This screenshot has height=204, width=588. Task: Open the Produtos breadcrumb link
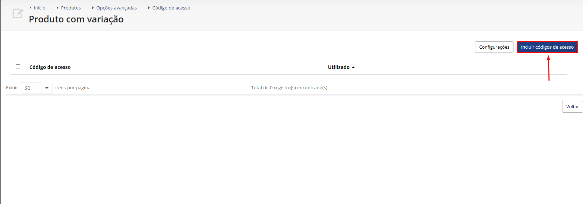[x=71, y=8]
